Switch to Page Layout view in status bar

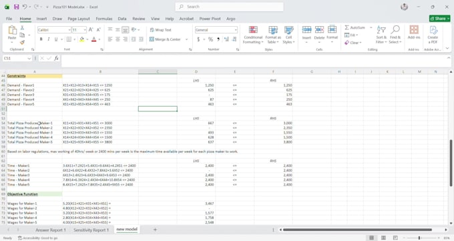(383, 238)
